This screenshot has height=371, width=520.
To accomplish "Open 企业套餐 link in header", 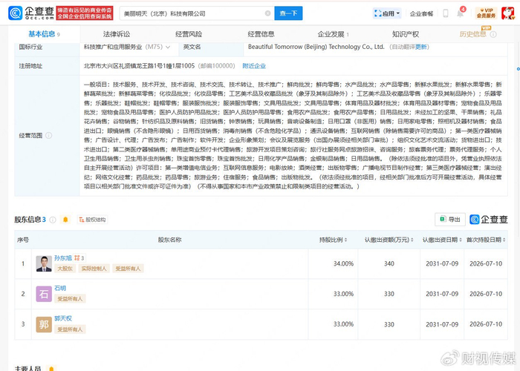I will pos(421,13).
